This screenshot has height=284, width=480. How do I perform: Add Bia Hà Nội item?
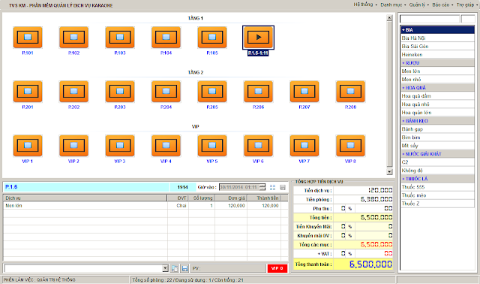(x=437, y=38)
